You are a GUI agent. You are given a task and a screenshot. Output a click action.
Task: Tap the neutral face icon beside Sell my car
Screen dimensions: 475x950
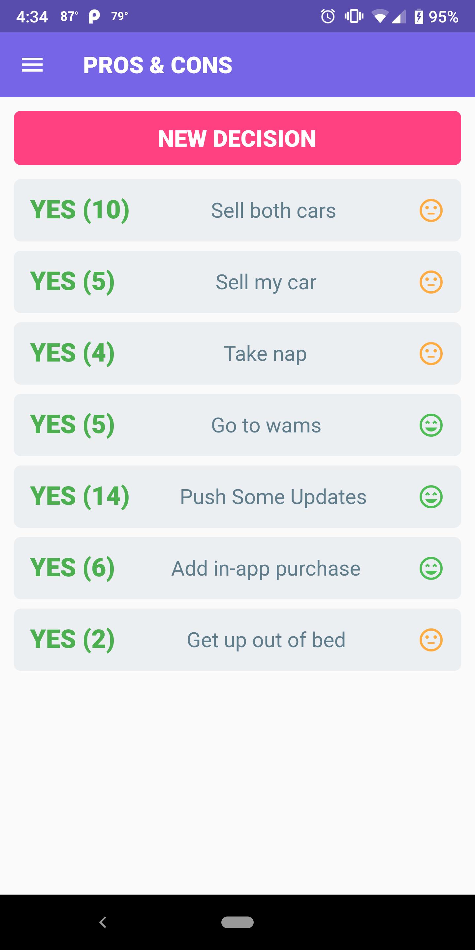coord(431,282)
